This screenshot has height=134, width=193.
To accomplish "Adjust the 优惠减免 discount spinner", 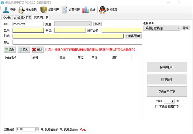I will 37,128.
